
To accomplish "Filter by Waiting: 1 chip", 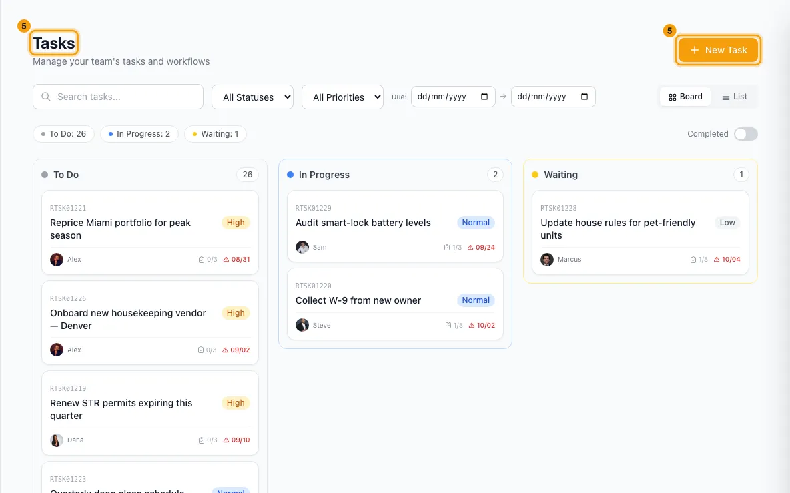I will (216, 134).
